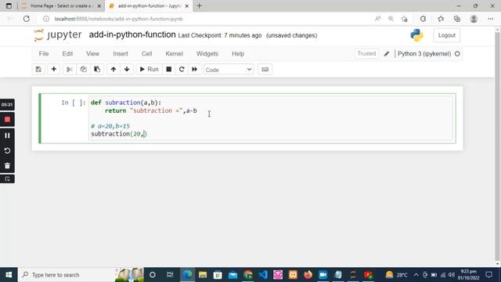Click the pencil edit mode icon
Image resolution: width=501 pixels, height=282 pixels.
coord(387,54)
